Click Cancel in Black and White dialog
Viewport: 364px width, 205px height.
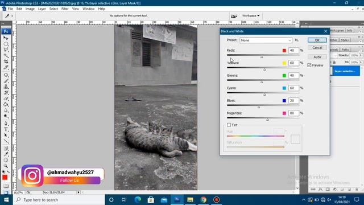pyautogui.click(x=317, y=48)
